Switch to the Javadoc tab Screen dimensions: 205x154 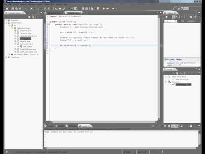pos(60,126)
